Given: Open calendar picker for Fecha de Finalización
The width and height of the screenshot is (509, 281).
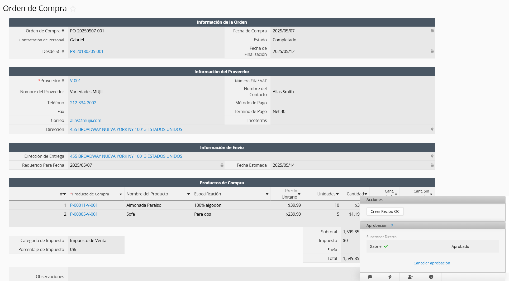Looking at the screenshot, I should pyautogui.click(x=432, y=51).
